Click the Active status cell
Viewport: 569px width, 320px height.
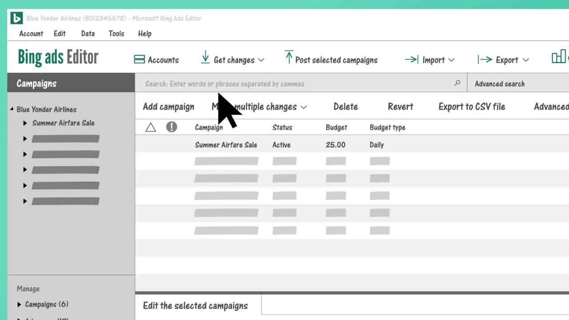tap(281, 145)
